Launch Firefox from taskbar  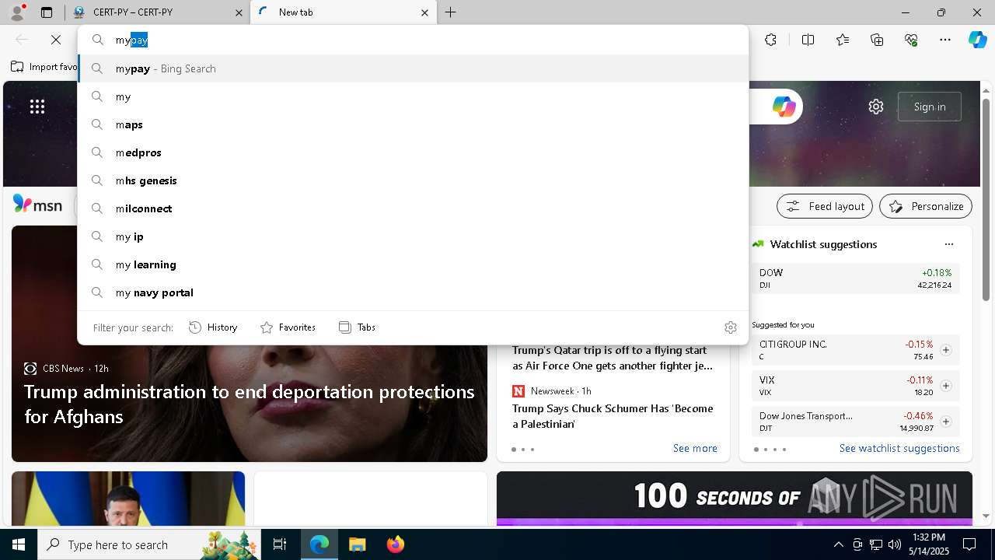395,544
